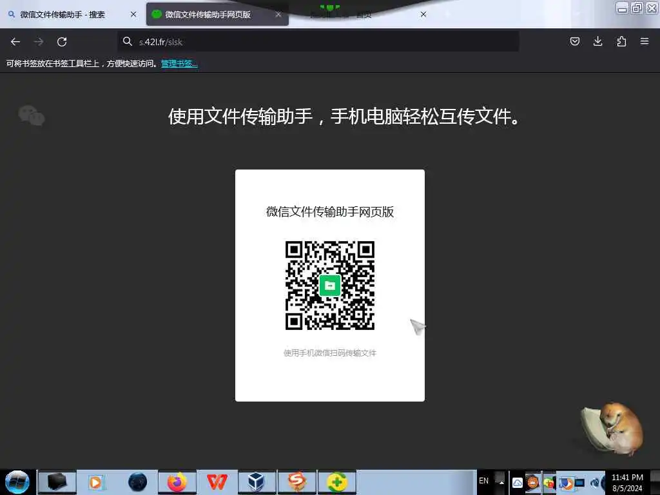Open the Windows Start orb
This screenshot has height=495, width=660.
click(17, 482)
